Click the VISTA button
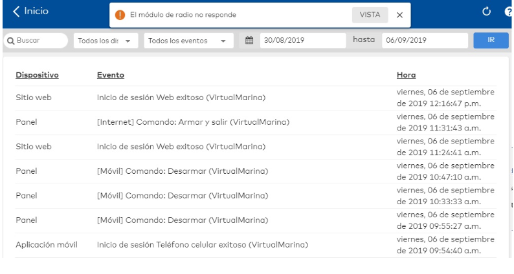This screenshot has height=274, width=514. [370, 15]
